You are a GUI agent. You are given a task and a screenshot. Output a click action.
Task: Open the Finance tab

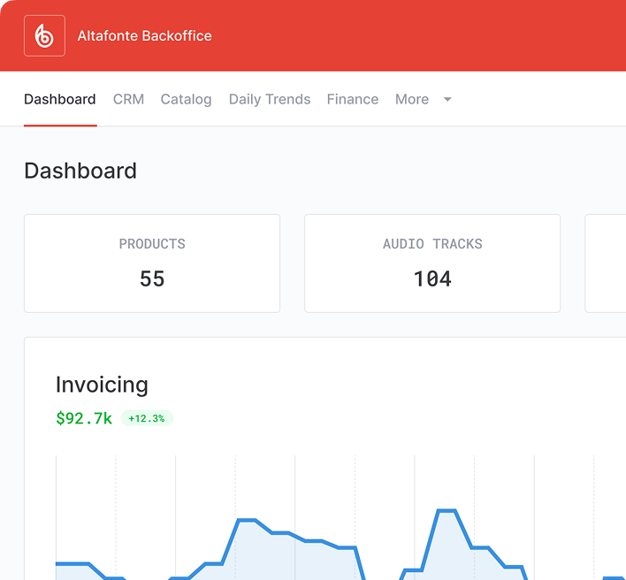(x=353, y=99)
